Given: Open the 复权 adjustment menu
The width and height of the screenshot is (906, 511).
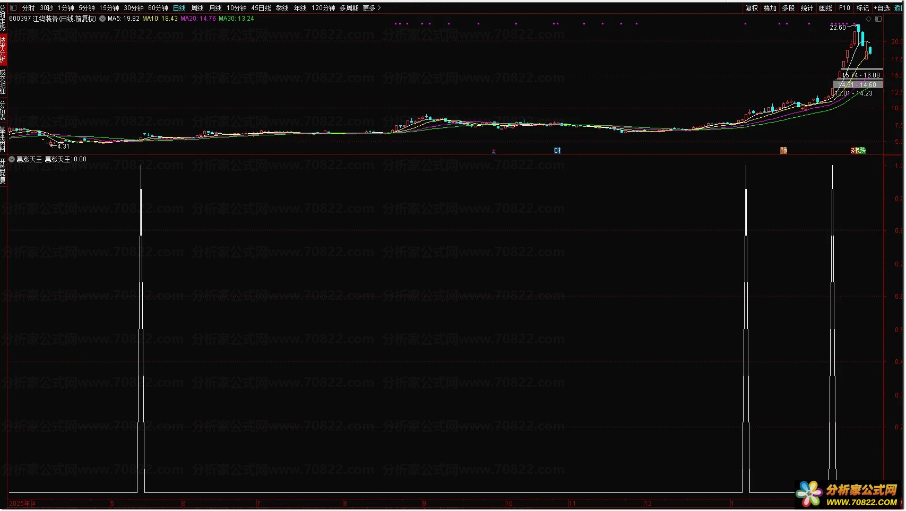Looking at the screenshot, I should pyautogui.click(x=752, y=8).
